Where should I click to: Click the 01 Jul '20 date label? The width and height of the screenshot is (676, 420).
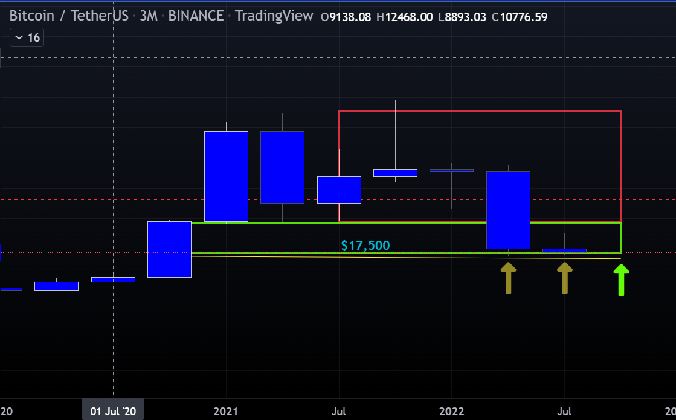pos(113,411)
